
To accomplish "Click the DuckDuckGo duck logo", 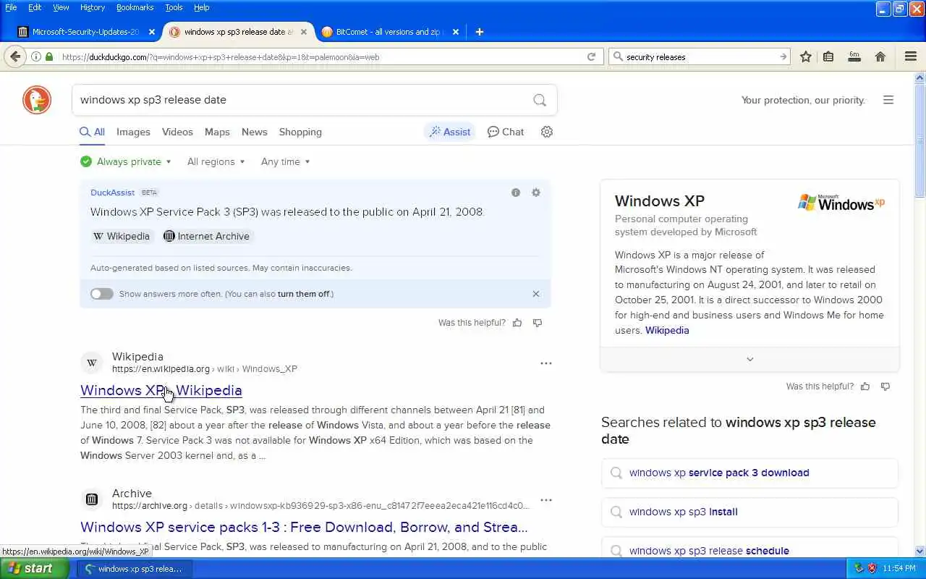I will (37, 100).
